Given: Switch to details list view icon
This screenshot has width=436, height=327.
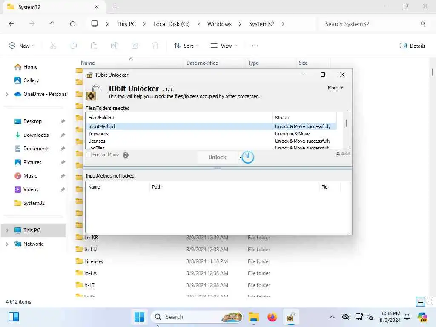Looking at the screenshot, I should coord(420,302).
